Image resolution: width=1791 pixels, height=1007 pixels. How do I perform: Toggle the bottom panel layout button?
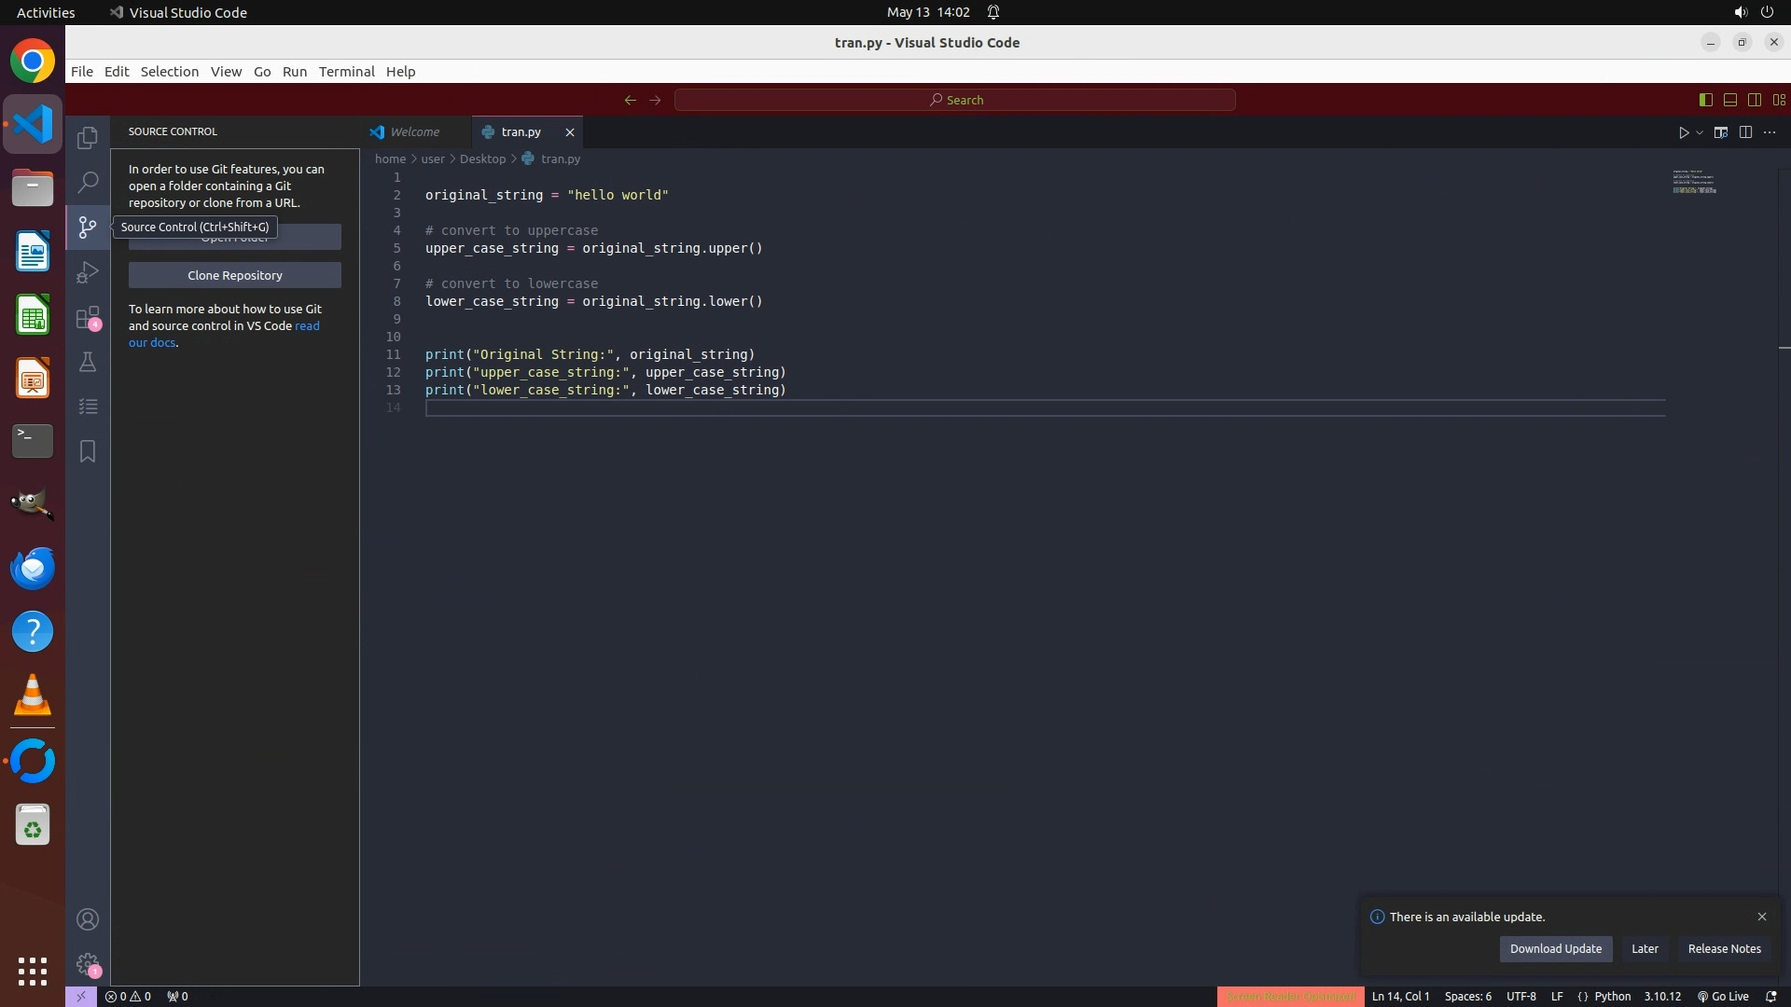point(1729,100)
